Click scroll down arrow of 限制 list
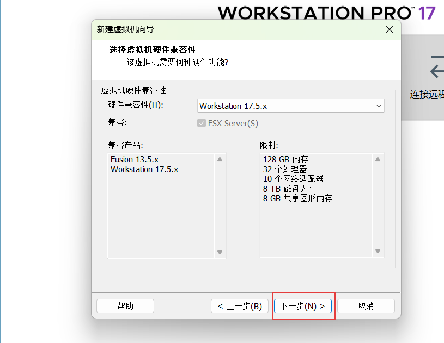Image resolution: width=444 pixels, height=343 pixels. pyautogui.click(x=378, y=251)
